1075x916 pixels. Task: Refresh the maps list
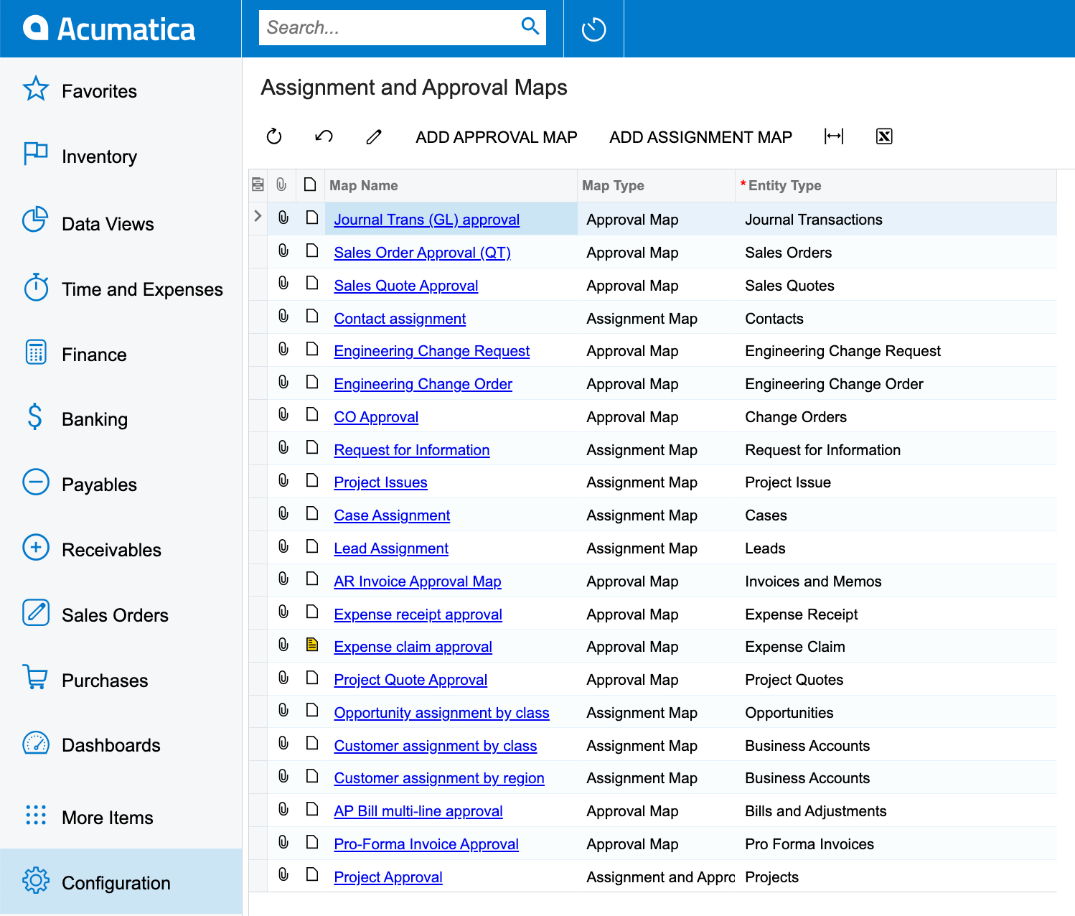click(x=274, y=136)
